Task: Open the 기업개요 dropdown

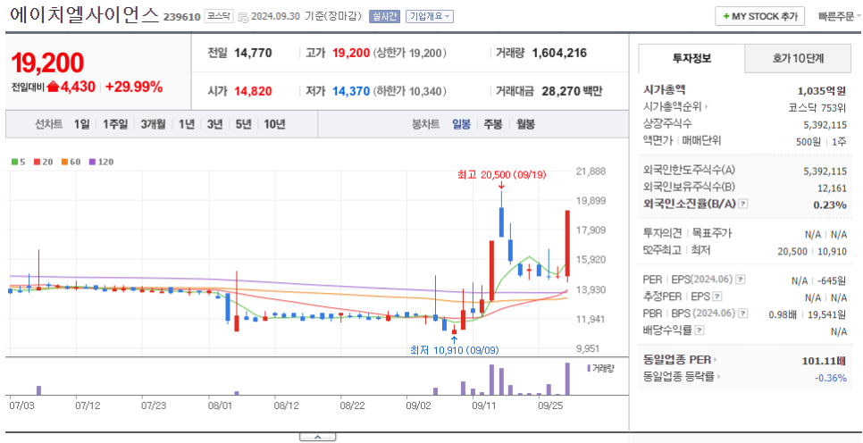Action: (430, 16)
